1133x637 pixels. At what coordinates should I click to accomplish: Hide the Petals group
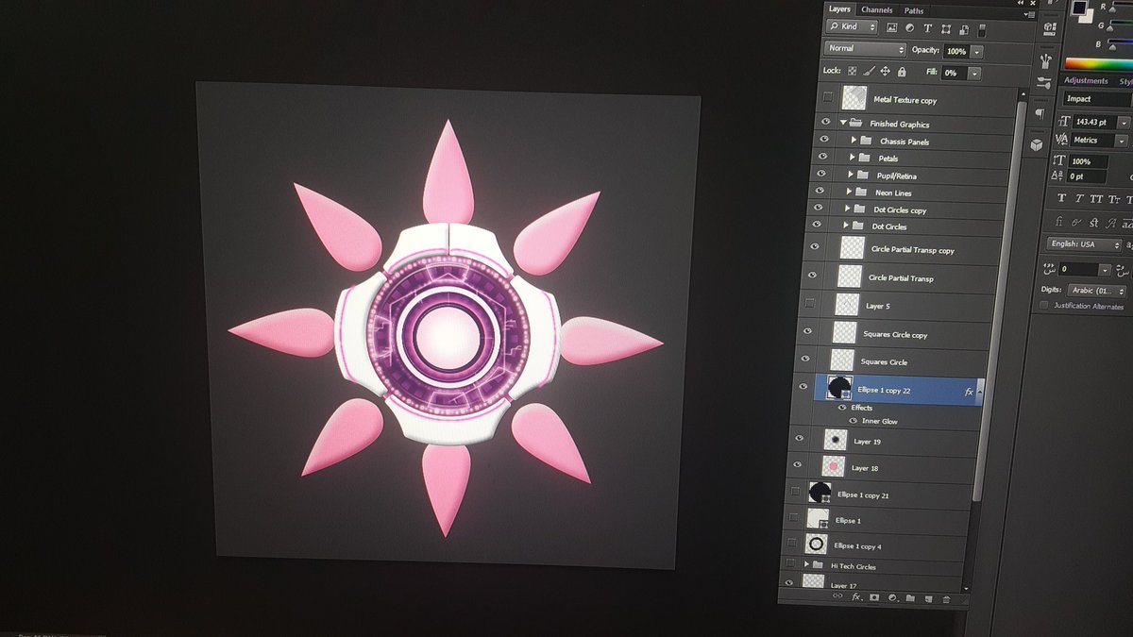(823, 158)
